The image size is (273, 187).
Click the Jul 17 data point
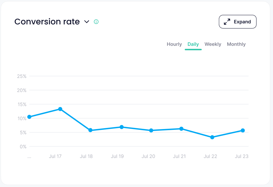[60, 109]
